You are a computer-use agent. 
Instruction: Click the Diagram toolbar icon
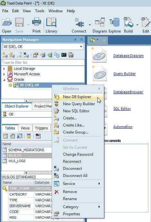point(100,23)
